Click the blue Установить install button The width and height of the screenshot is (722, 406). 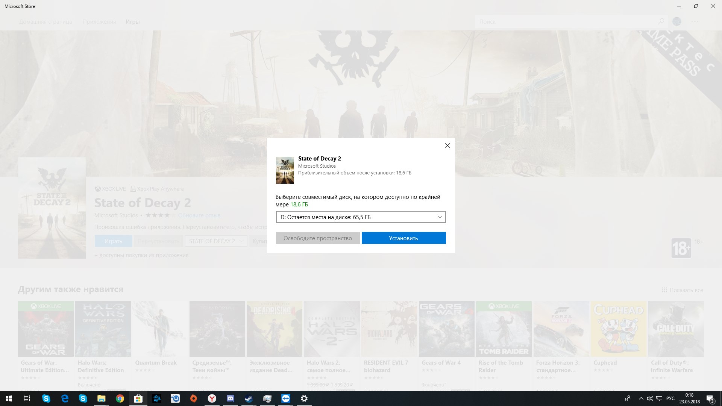click(403, 238)
